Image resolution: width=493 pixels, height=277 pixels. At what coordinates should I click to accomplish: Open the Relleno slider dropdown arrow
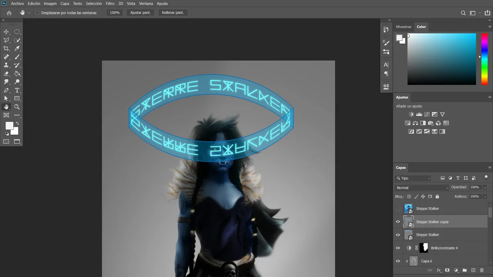click(485, 196)
